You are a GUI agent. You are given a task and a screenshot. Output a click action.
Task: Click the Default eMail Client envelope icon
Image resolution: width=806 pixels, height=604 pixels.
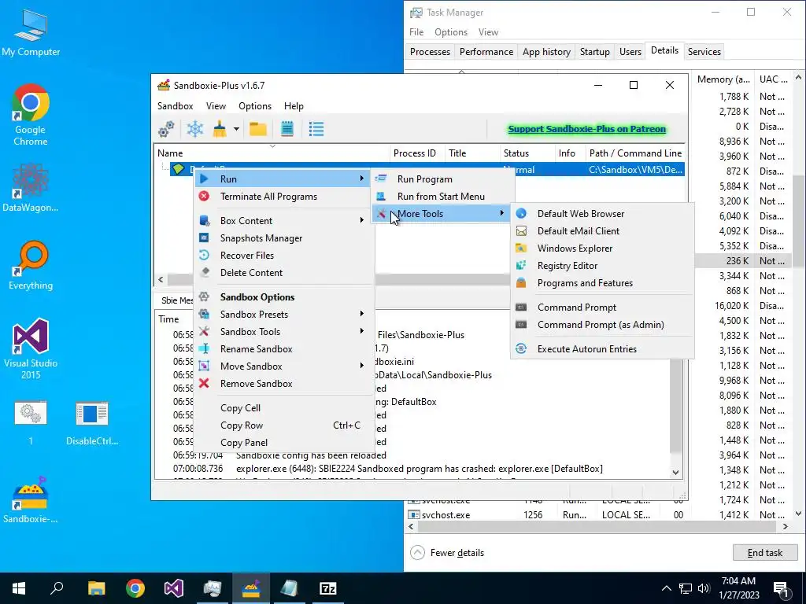(x=521, y=230)
